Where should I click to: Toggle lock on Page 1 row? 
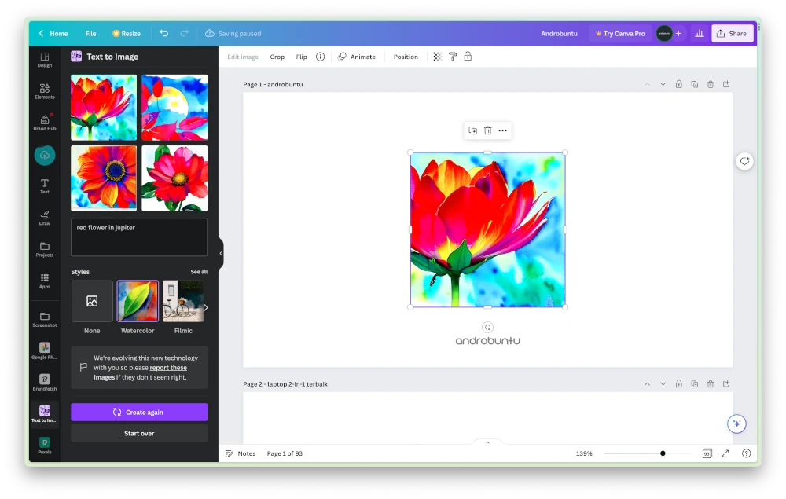tap(678, 84)
